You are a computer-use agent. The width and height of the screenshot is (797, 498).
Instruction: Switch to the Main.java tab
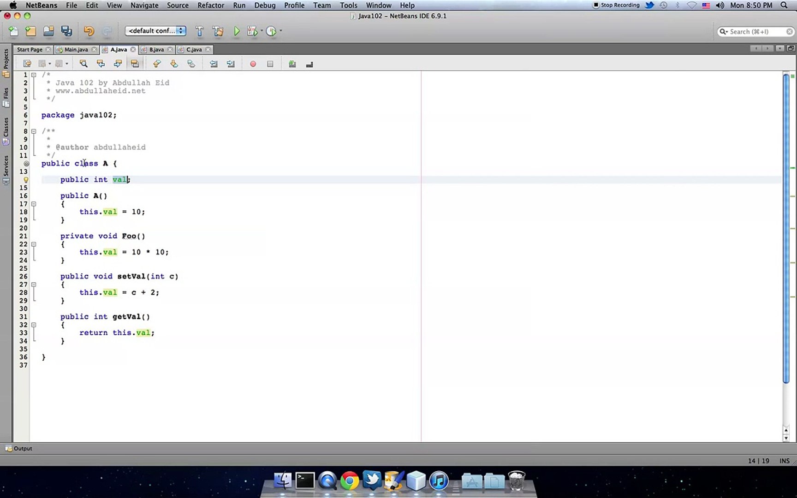[76, 49]
